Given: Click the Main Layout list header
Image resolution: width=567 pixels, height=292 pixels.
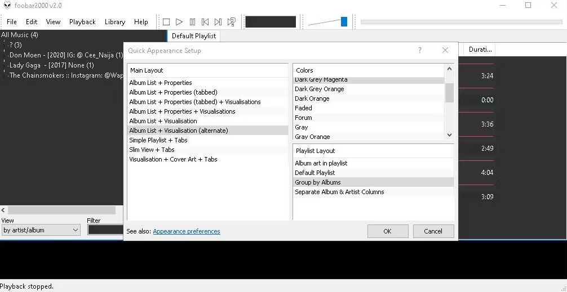Looking at the screenshot, I should 208,70.
